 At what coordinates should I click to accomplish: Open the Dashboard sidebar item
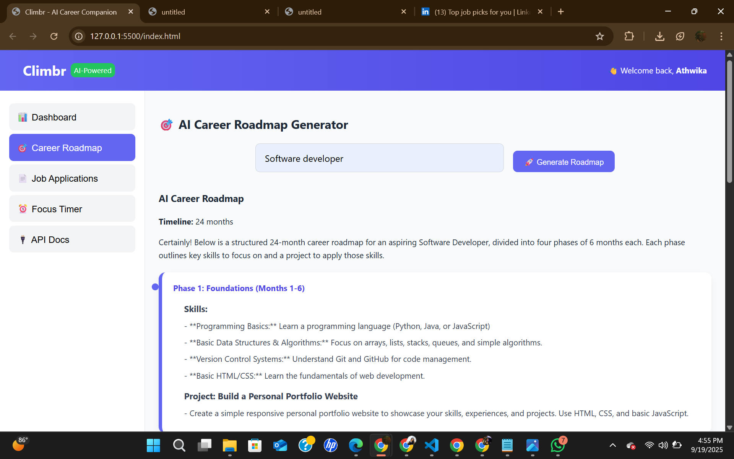(72, 117)
